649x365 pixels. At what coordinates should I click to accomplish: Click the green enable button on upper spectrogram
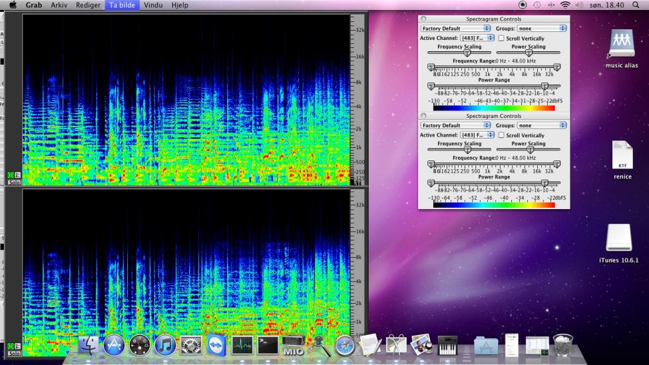11,175
